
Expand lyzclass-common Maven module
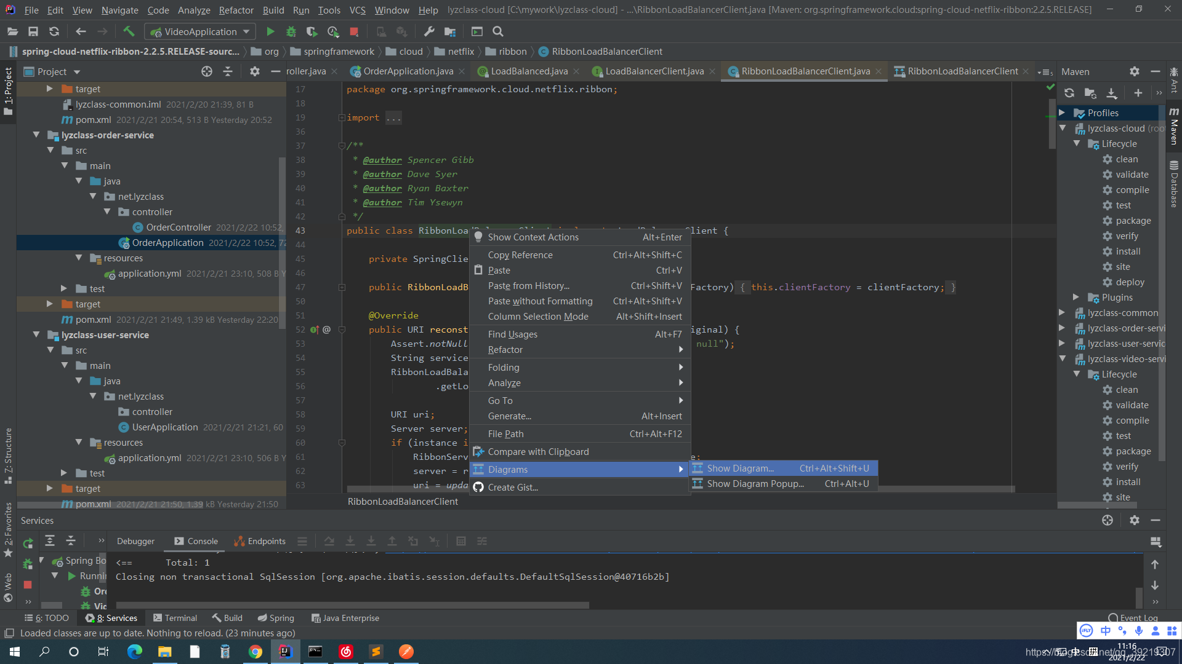click(1062, 313)
